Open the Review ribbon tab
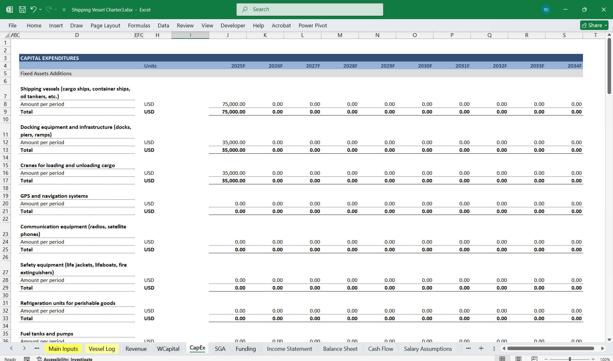This screenshot has width=613, height=361. coord(185,26)
